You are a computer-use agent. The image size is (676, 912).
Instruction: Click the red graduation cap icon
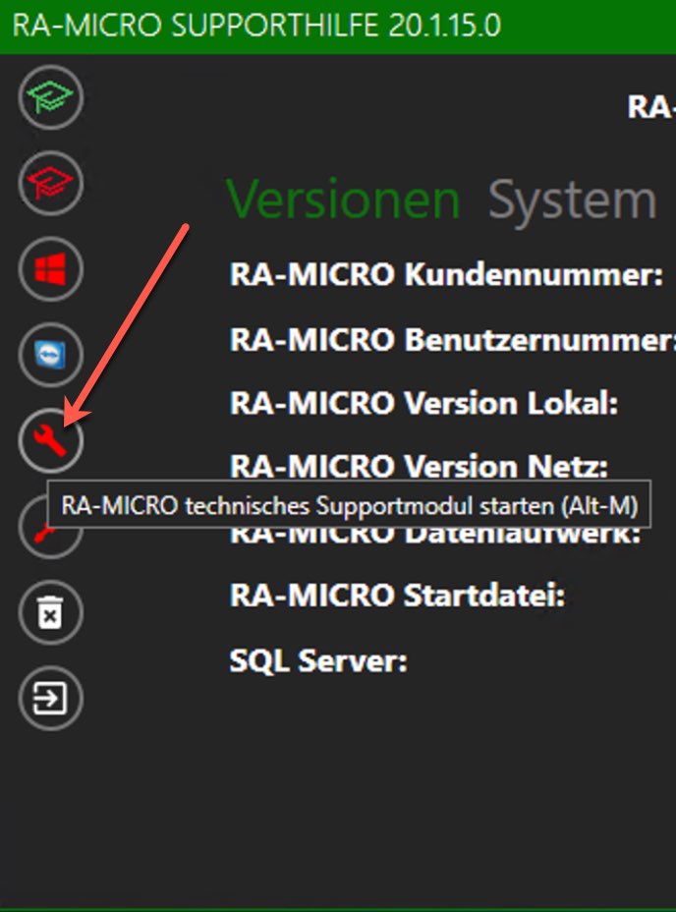pyautogui.click(x=51, y=183)
